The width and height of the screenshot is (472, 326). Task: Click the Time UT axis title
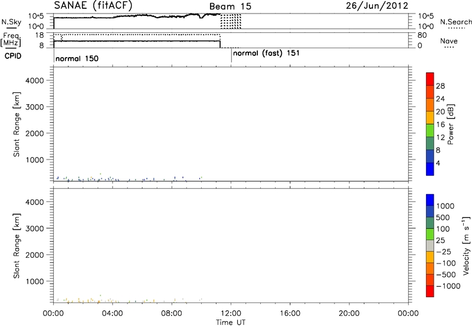[231, 322]
